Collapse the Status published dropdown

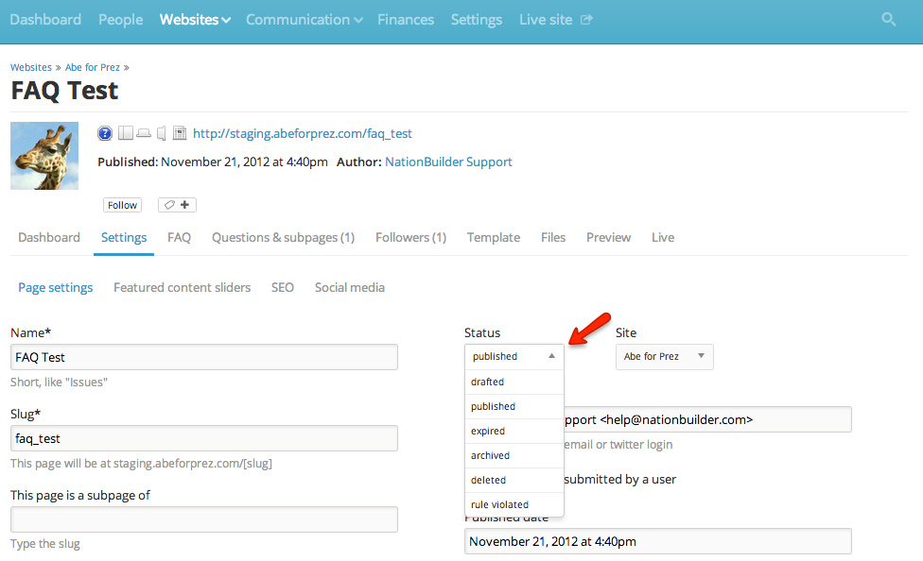pos(514,356)
